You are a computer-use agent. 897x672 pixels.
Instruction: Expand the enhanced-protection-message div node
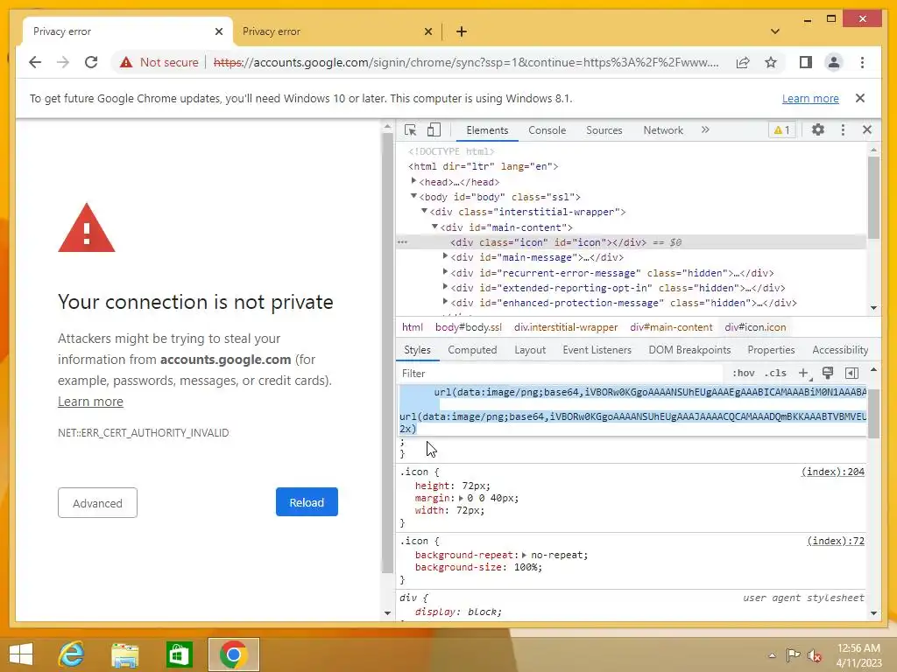pos(445,302)
